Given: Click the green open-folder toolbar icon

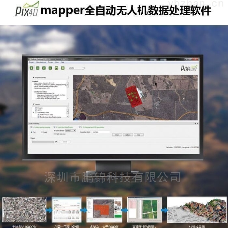Looking at the screenshot, I should [x=38, y=68].
